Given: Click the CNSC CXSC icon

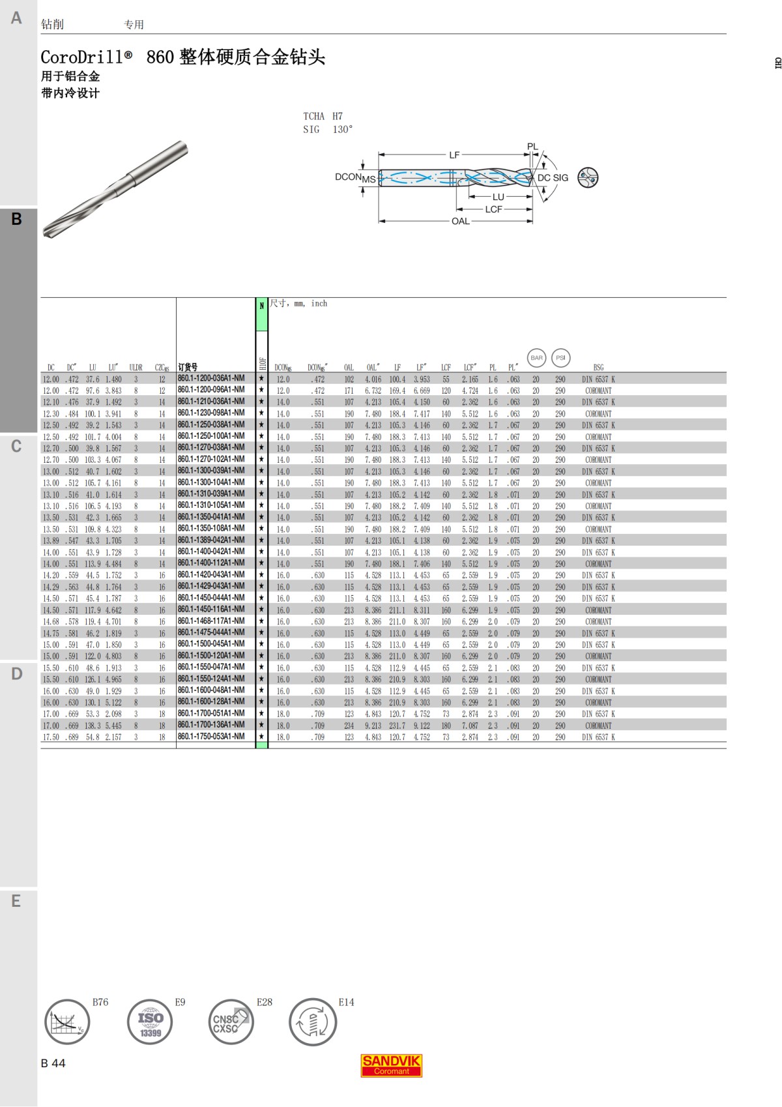Looking at the screenshot, I should tap(231, 1022).
